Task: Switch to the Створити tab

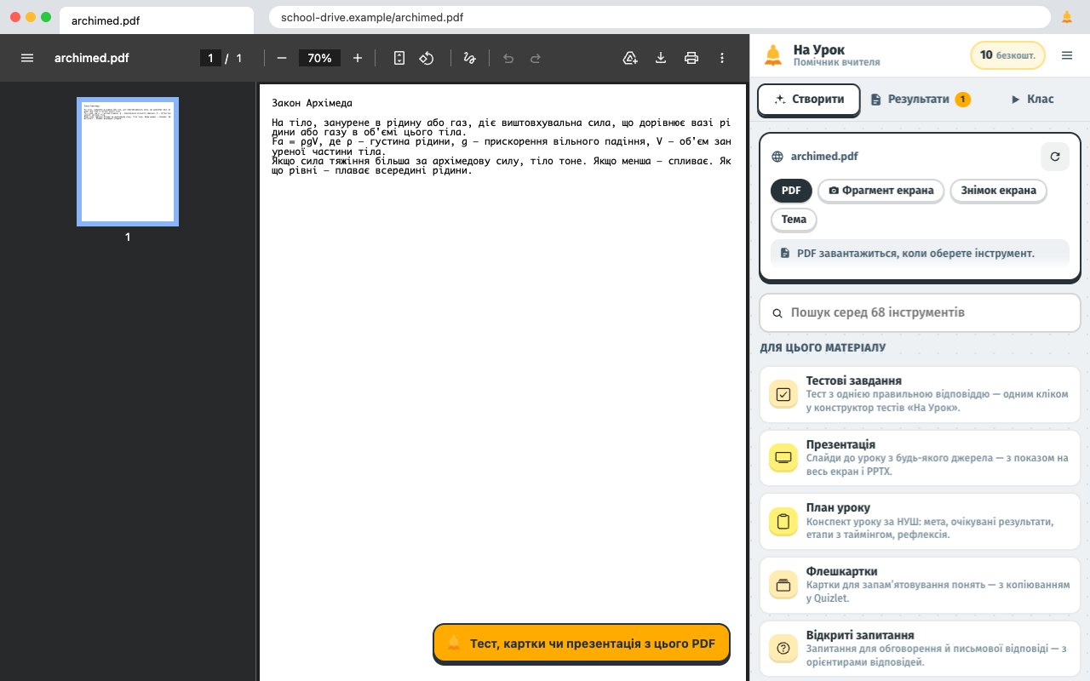Action: (x=809, y=99)
